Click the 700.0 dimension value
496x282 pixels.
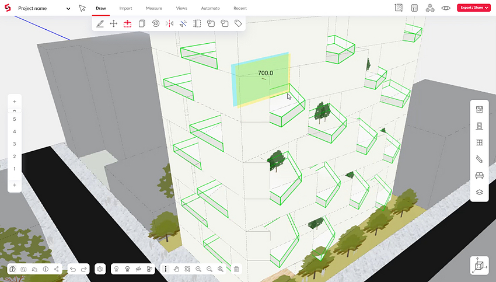pos(266,73)
